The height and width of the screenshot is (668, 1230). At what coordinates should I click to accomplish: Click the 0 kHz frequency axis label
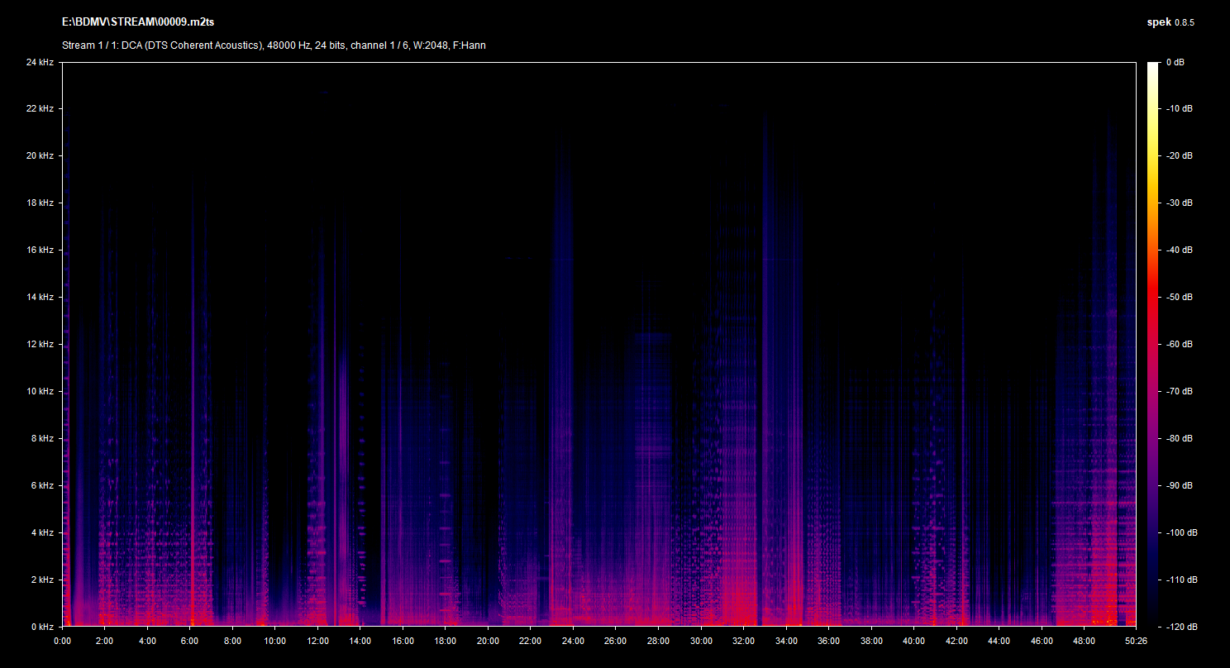tap(41, 627)
